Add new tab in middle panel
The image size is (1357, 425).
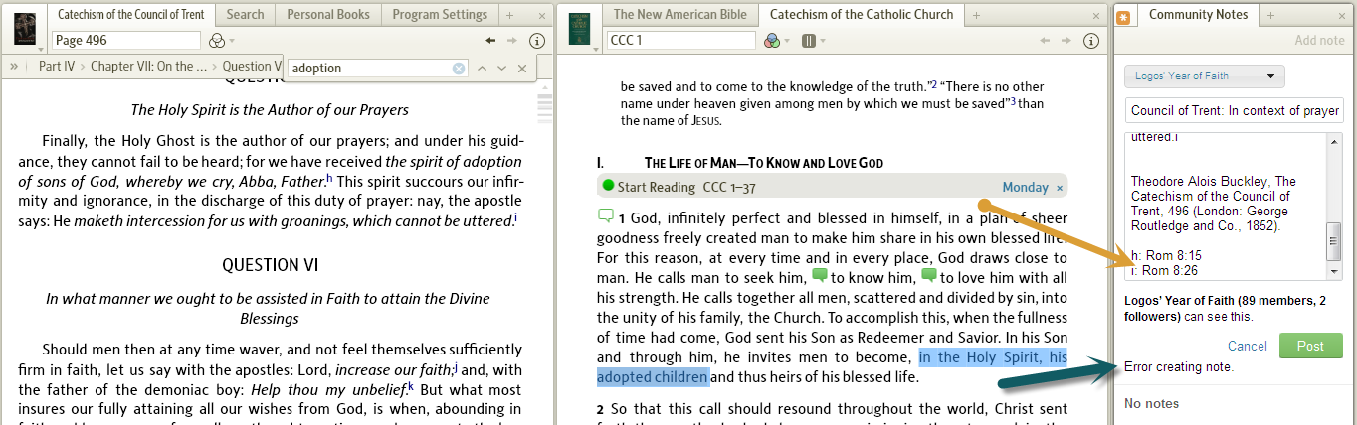977,15
